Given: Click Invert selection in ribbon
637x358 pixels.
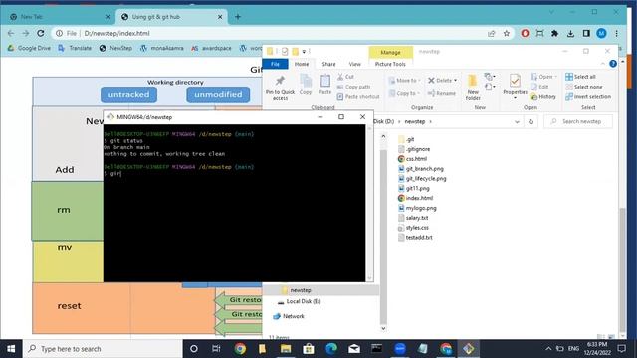Looking at the screenshot, I should (588, 97).
